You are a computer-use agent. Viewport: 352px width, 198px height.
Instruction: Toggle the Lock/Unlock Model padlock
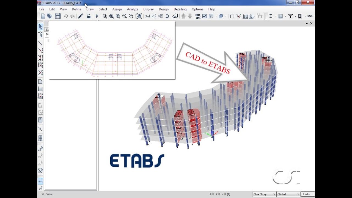click(89, 16)
